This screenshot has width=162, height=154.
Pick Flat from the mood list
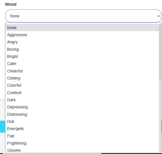point(82,136)
